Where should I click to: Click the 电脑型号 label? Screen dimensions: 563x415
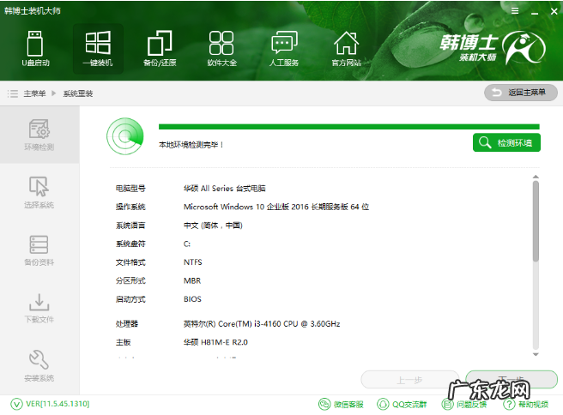coord(130,189)
